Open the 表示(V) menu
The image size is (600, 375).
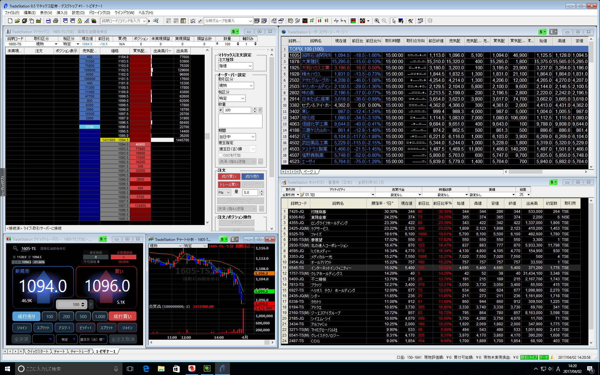click(46, 13)
